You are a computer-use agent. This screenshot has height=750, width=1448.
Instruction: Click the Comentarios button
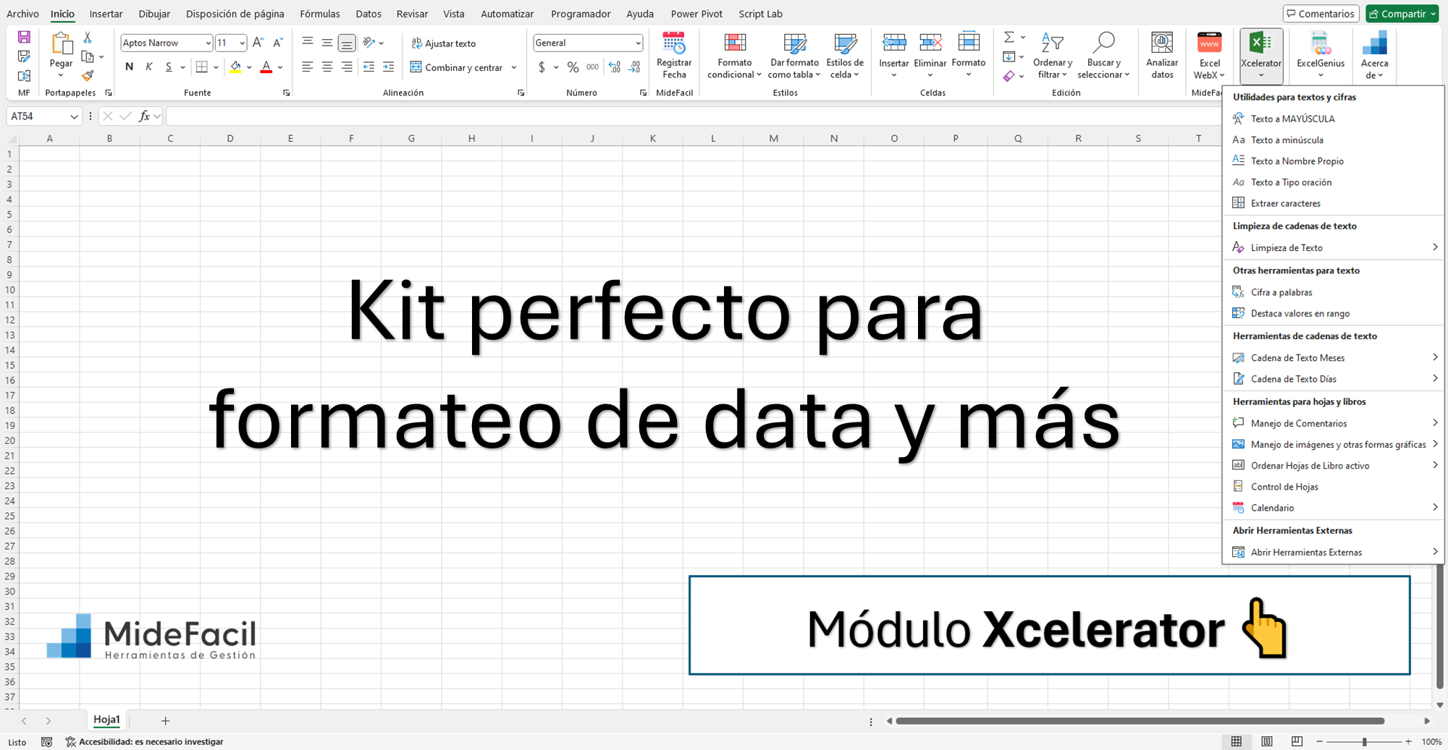pyautogui.click(x=1321, y=14)
